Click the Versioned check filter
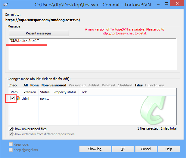The image size is (186, 158). tap(77, 85)
